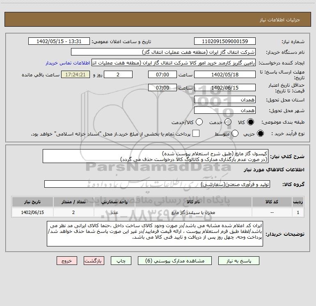The height and width of the screenshot is (306, 316).
Task: Open the اطلاعات تماس خریدار link
Action: pos(68,63)
